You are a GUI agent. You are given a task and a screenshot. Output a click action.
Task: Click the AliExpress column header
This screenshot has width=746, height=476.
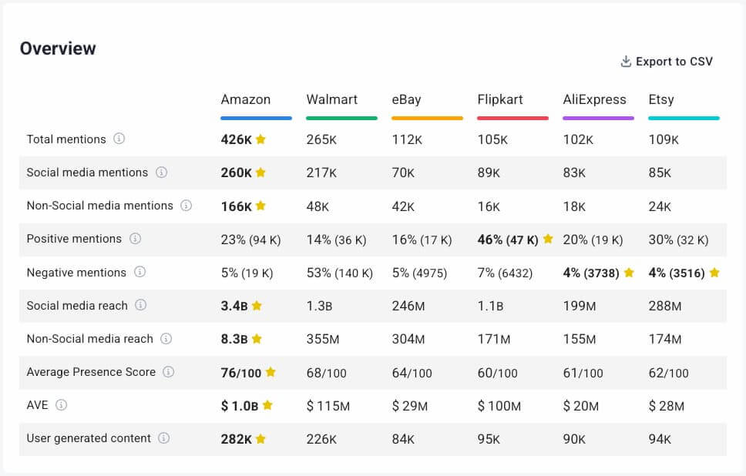click(594, 99)
